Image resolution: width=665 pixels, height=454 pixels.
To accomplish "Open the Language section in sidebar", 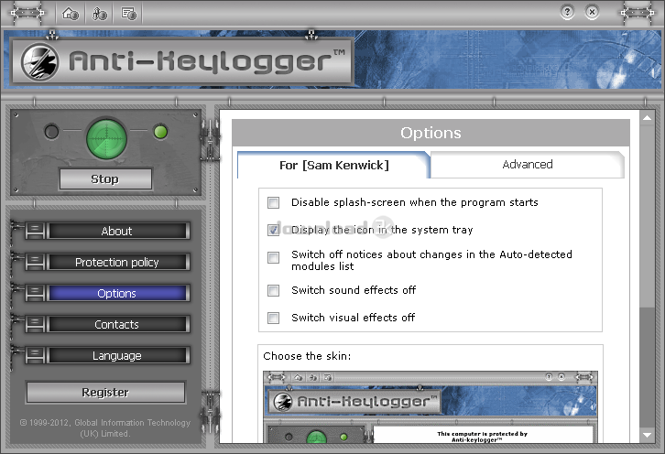I will click(116, 356).
